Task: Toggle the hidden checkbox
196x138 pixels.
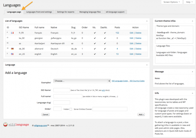Action: [71, 109]
